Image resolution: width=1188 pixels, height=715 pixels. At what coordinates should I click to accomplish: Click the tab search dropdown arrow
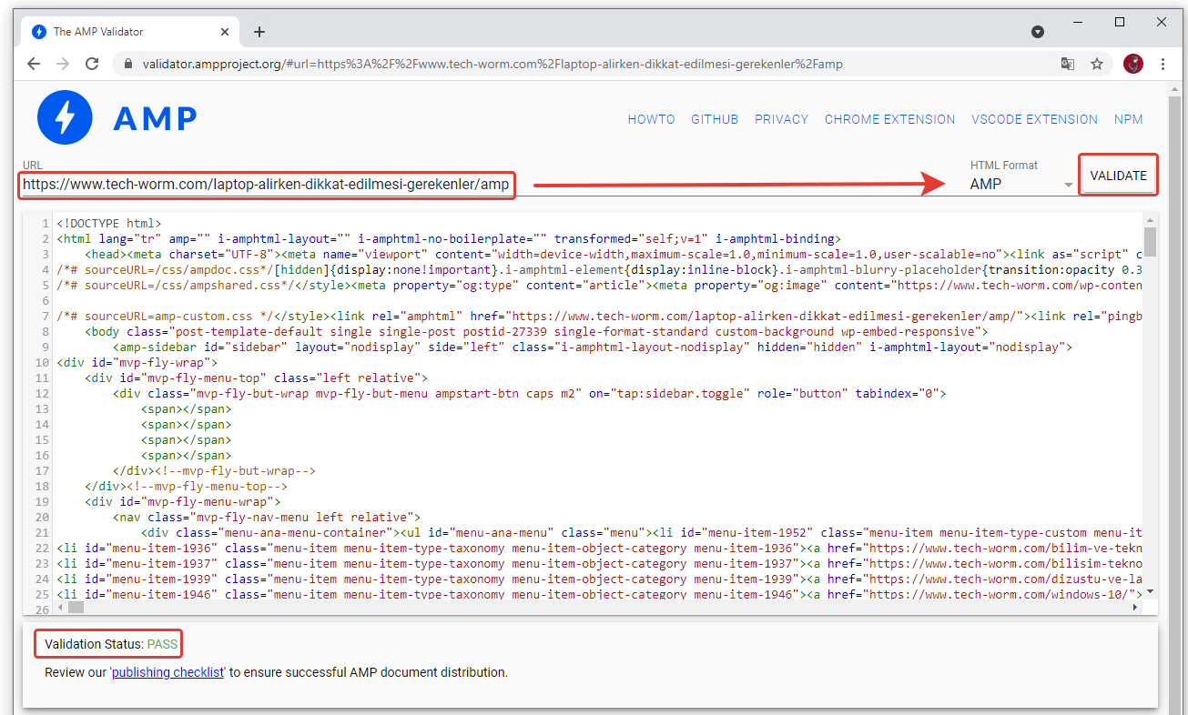[1037, 32]
